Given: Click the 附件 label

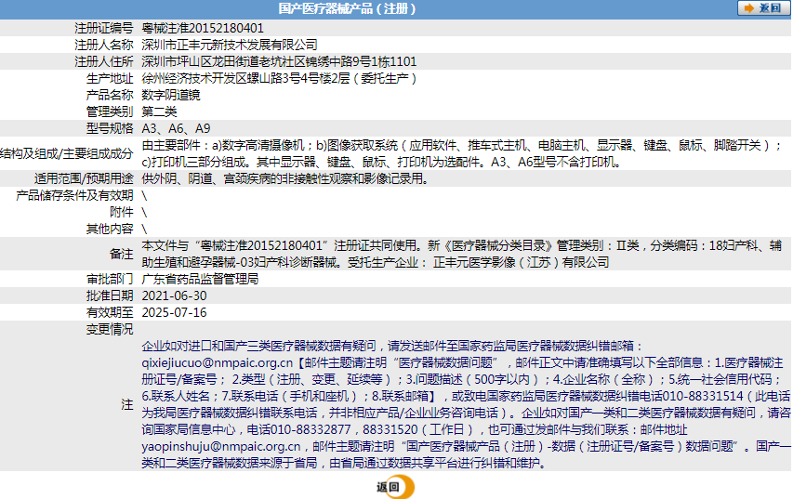Looking at the screenshot, I should (x=122, y=212).
